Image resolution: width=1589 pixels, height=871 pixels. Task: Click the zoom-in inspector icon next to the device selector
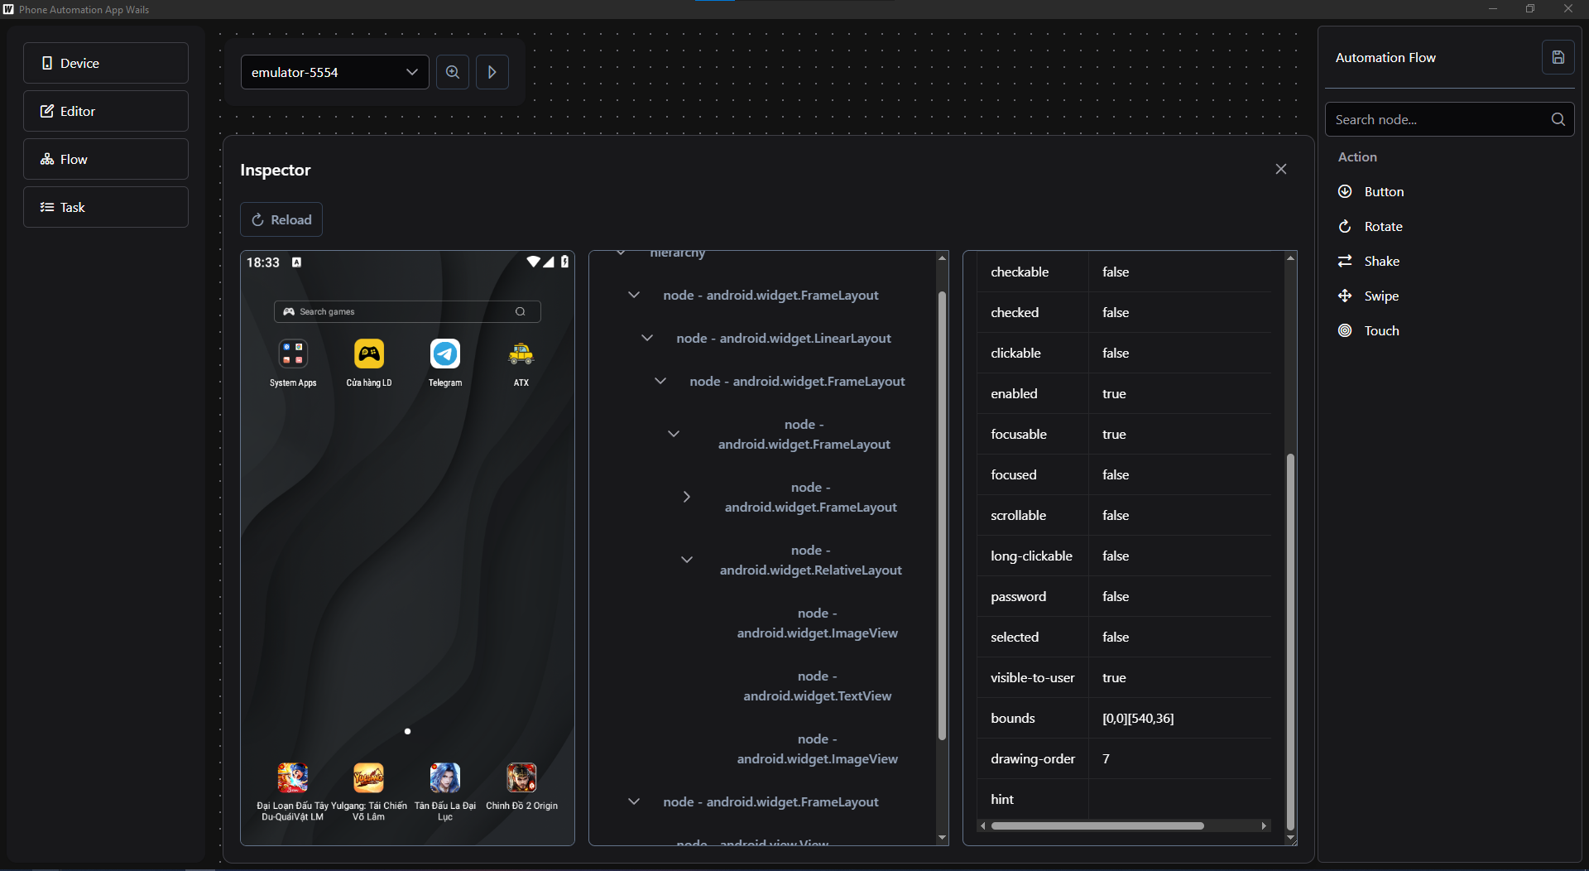point(453,72)
